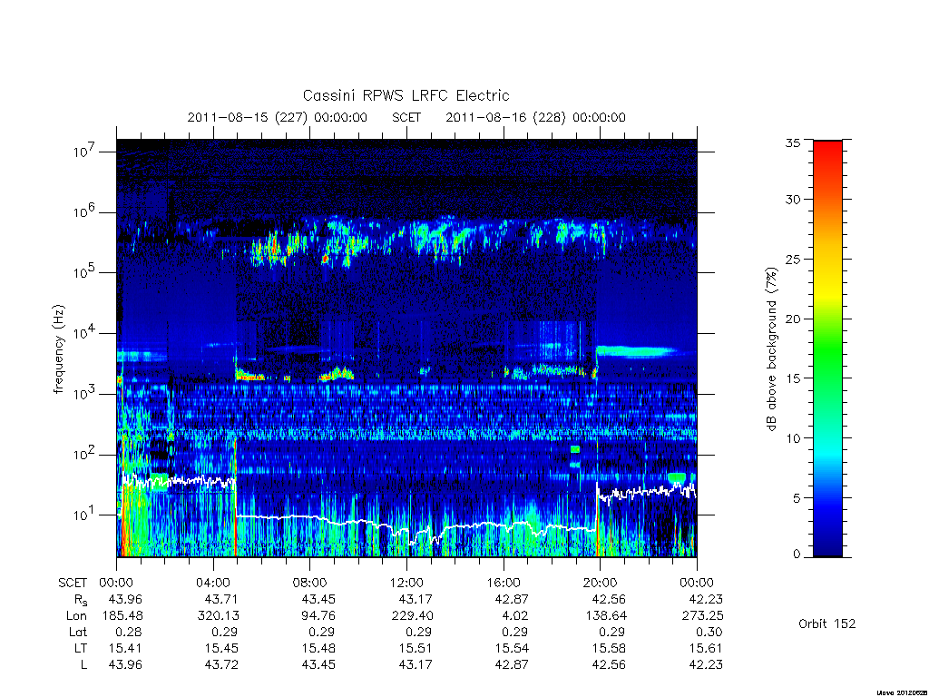Click the Rs value '42.56'
Screen dimensions: 929x697
pos(609,599)
